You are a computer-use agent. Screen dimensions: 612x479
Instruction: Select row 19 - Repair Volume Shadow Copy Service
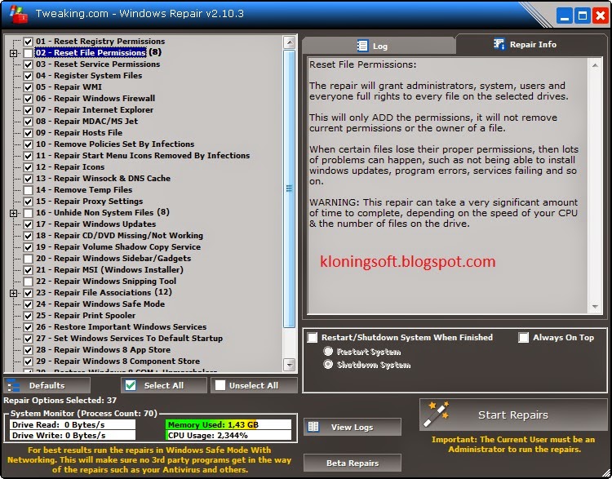coord(118,247)
